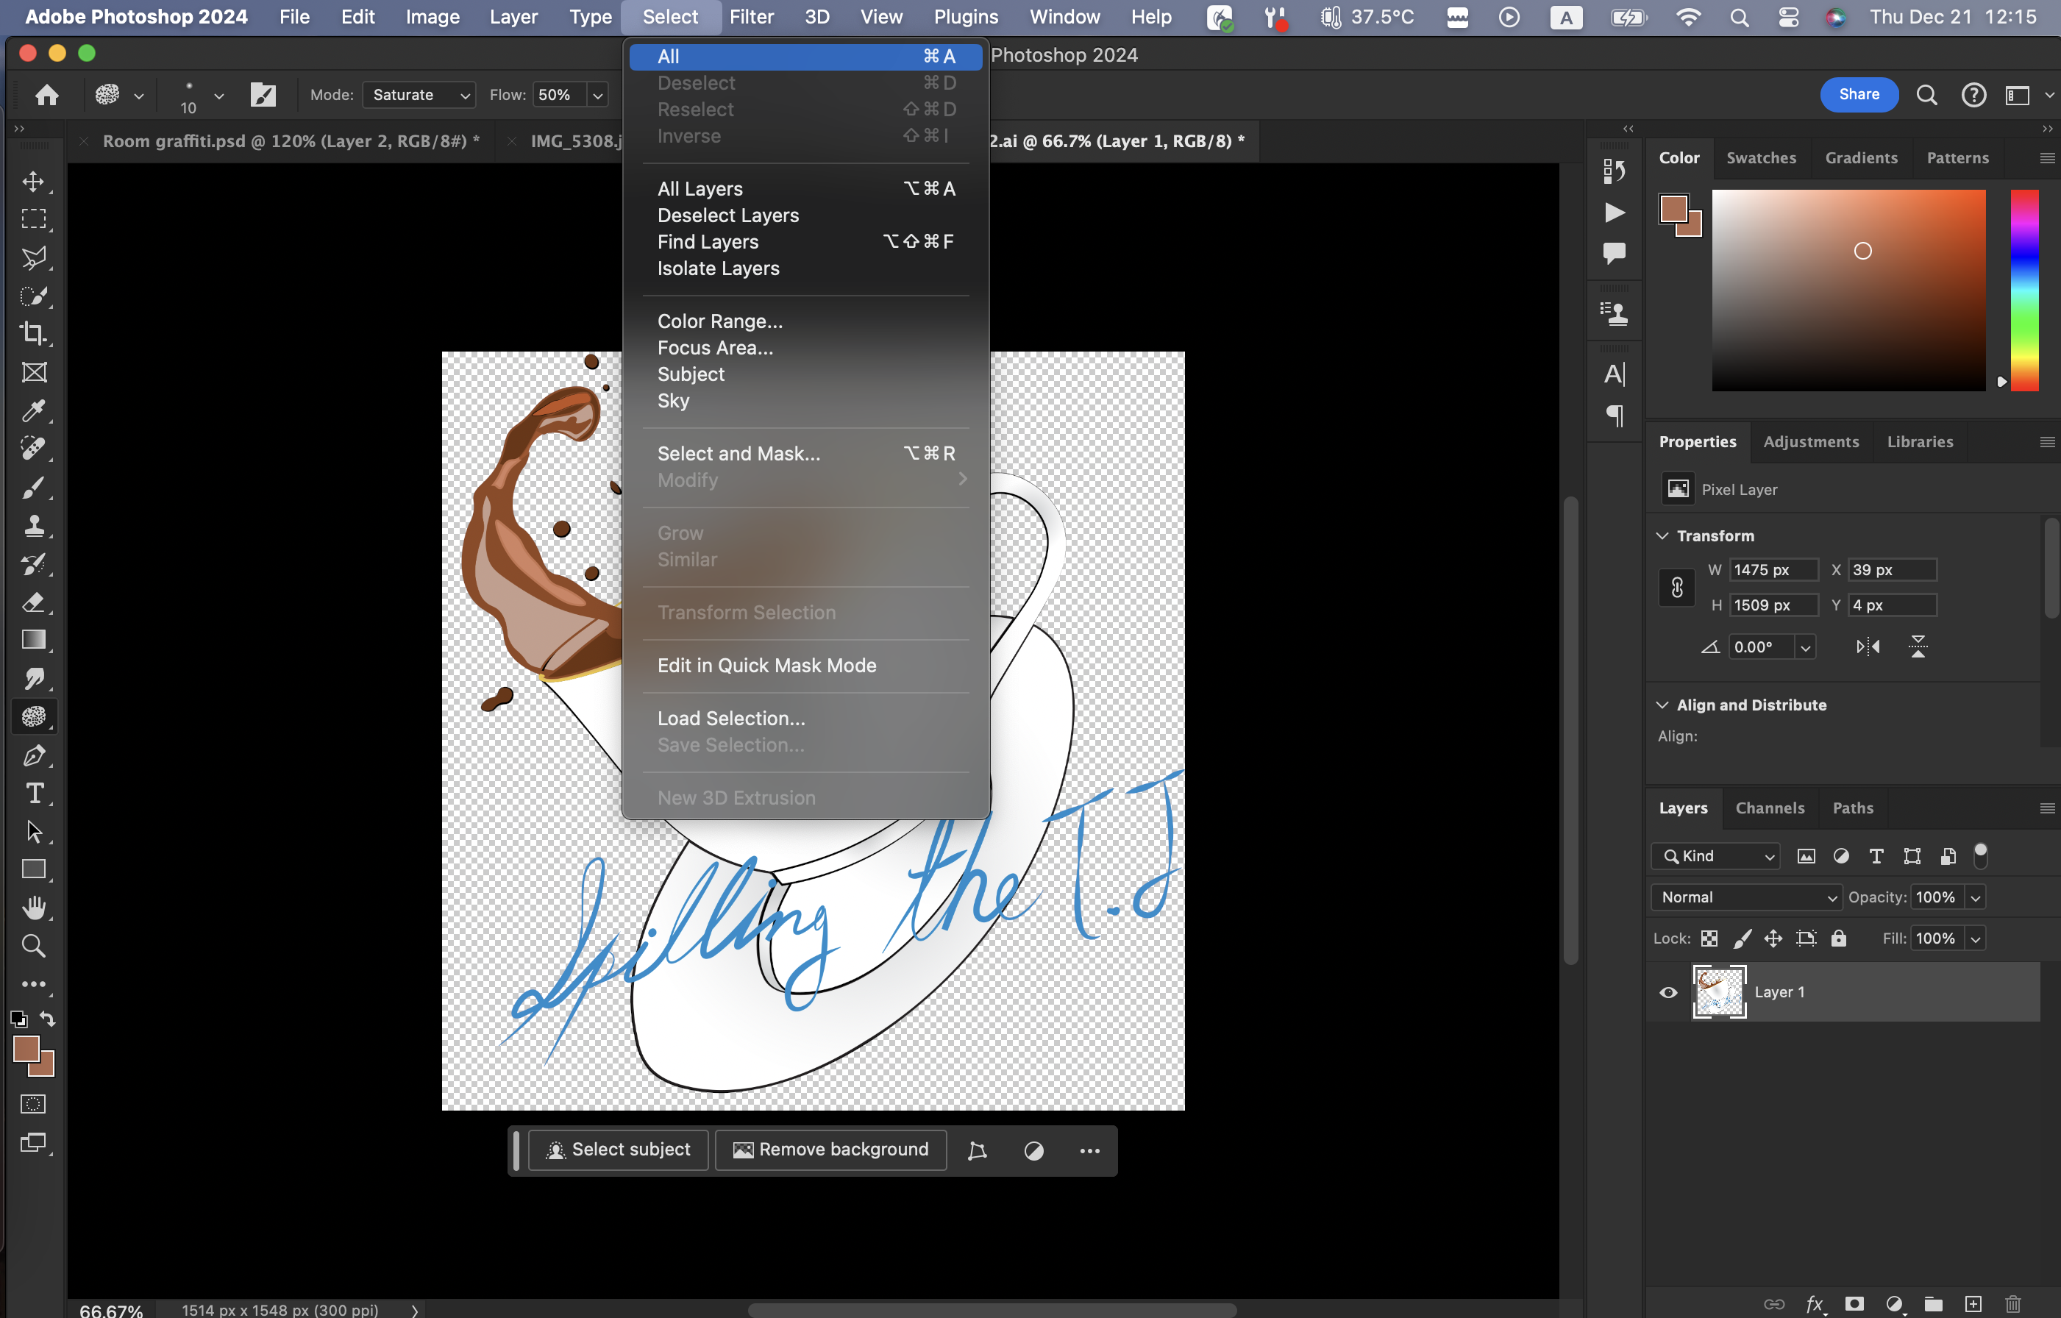The image size is (2061, 1318).
Task: Click the blue Share button
Action: (1858, 94)
